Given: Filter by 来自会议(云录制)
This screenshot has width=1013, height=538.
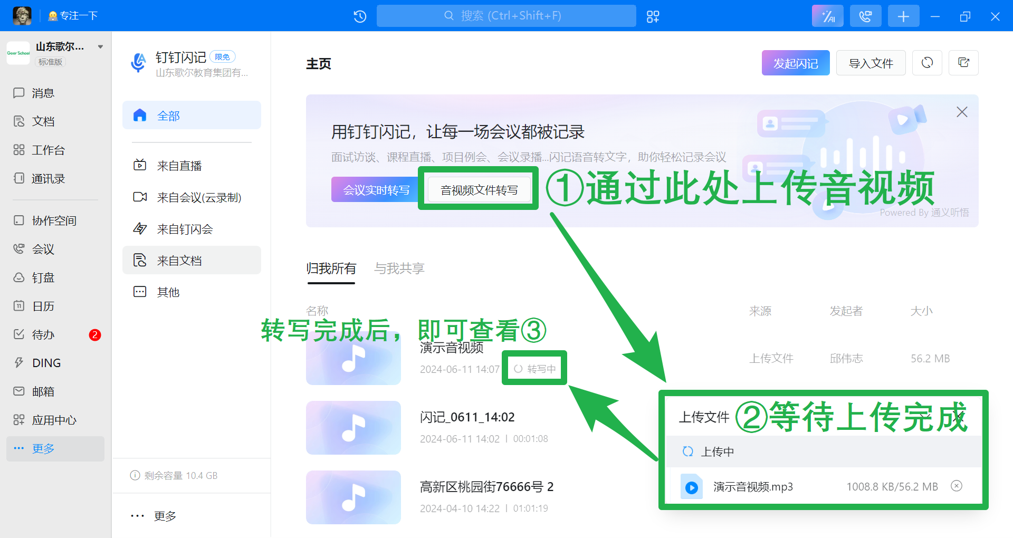Looking at the screenshot, I should (192, 197).
